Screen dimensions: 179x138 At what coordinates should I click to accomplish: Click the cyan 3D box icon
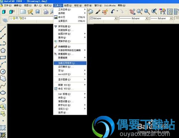[x=4, y=12]
